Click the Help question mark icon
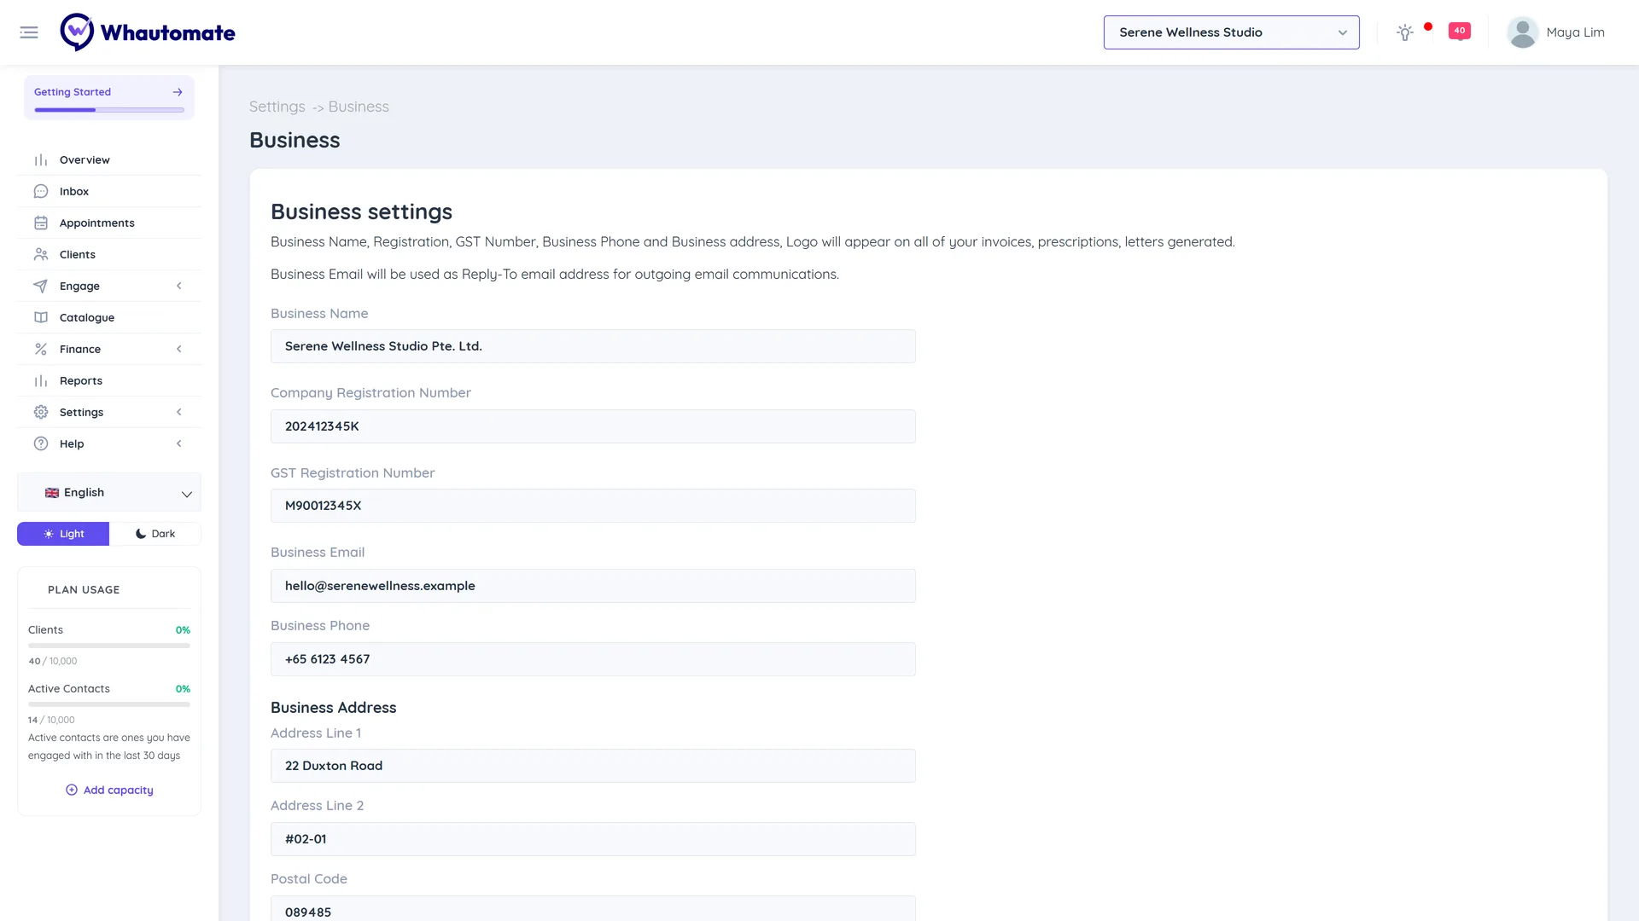 pyautogui.click(x=41, y=444)
